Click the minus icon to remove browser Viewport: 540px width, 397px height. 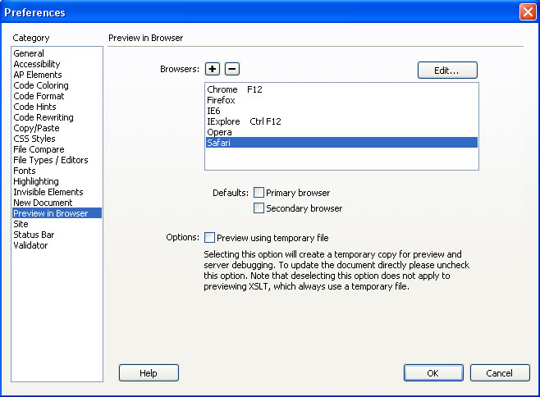[232, 69]
